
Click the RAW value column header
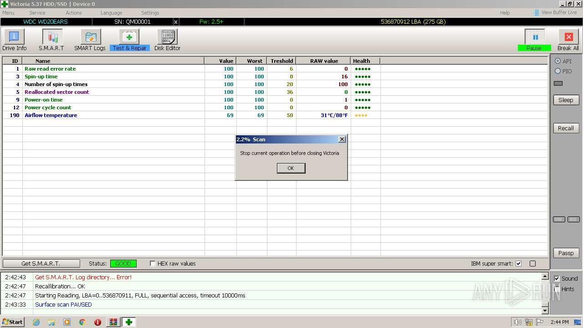click(323, 61)
